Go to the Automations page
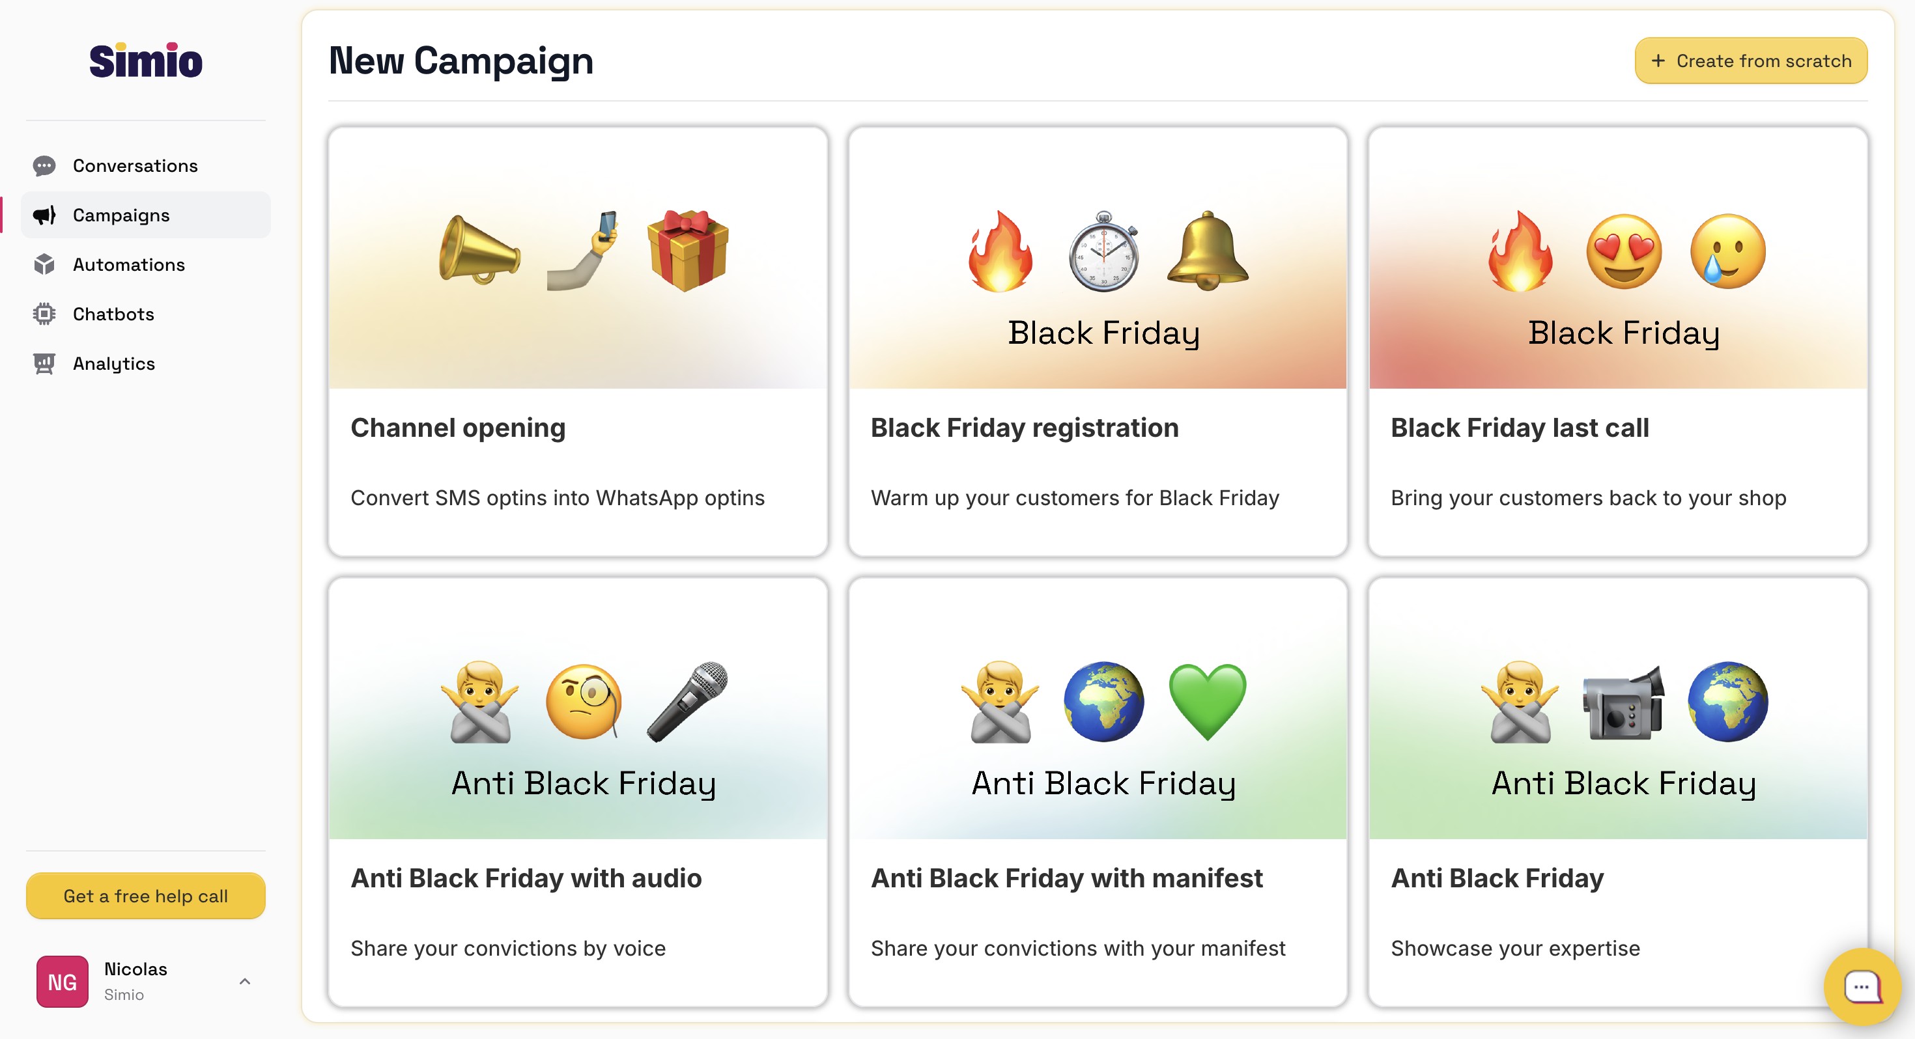Screen dimensions: 1915x1039 pos(128,264)
